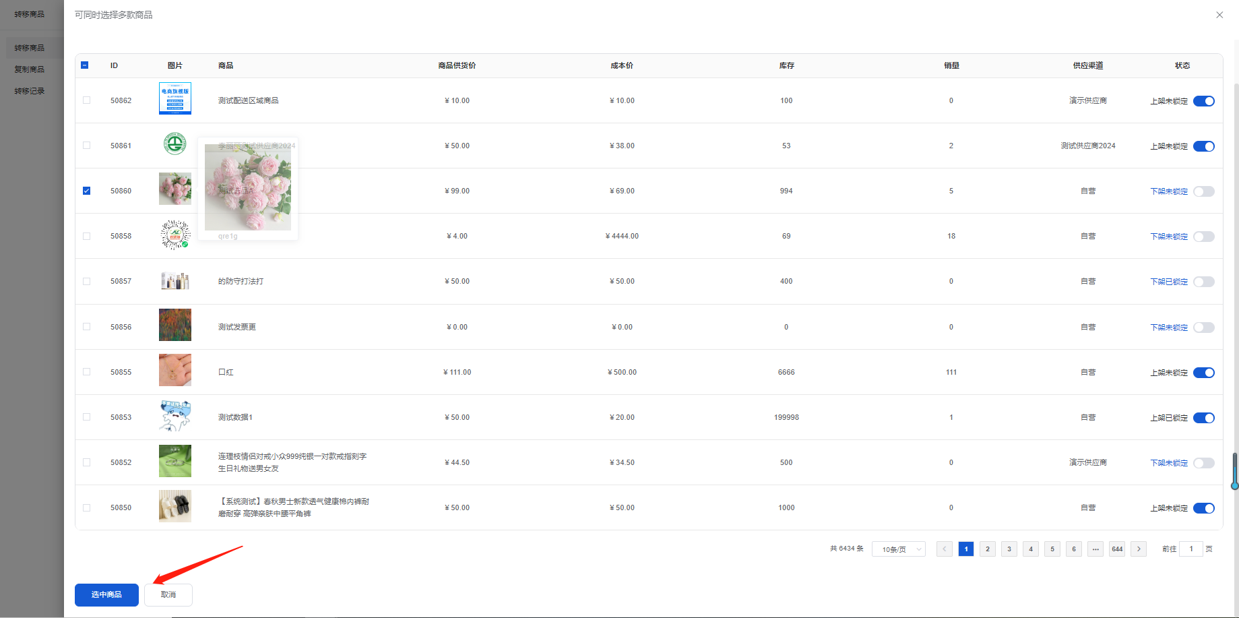Screen dimensions: 1239x618
Task: Click the 下架未锁定 status link for product 50858
Action: coord(1169,237)
